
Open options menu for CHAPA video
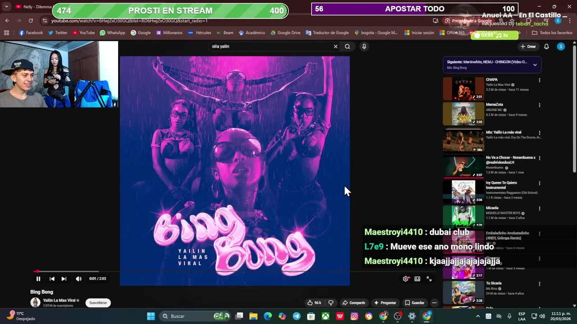click(x=540, y=80)
